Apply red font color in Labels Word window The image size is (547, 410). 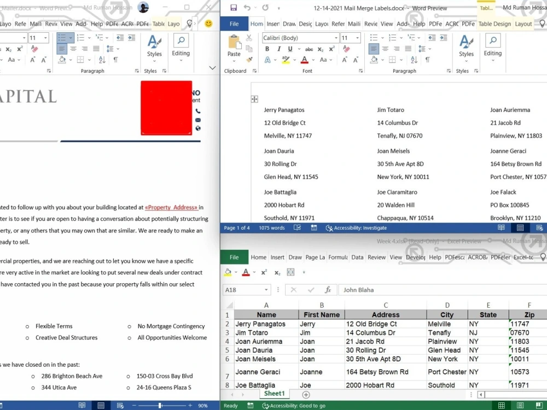coord(305,60)
